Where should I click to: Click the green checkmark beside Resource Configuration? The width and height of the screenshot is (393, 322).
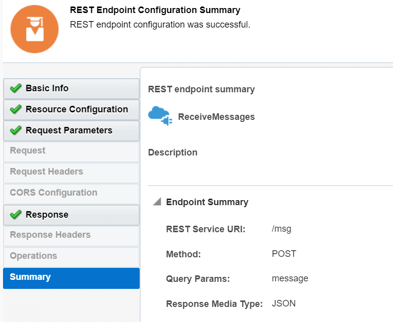pos(16,109)
